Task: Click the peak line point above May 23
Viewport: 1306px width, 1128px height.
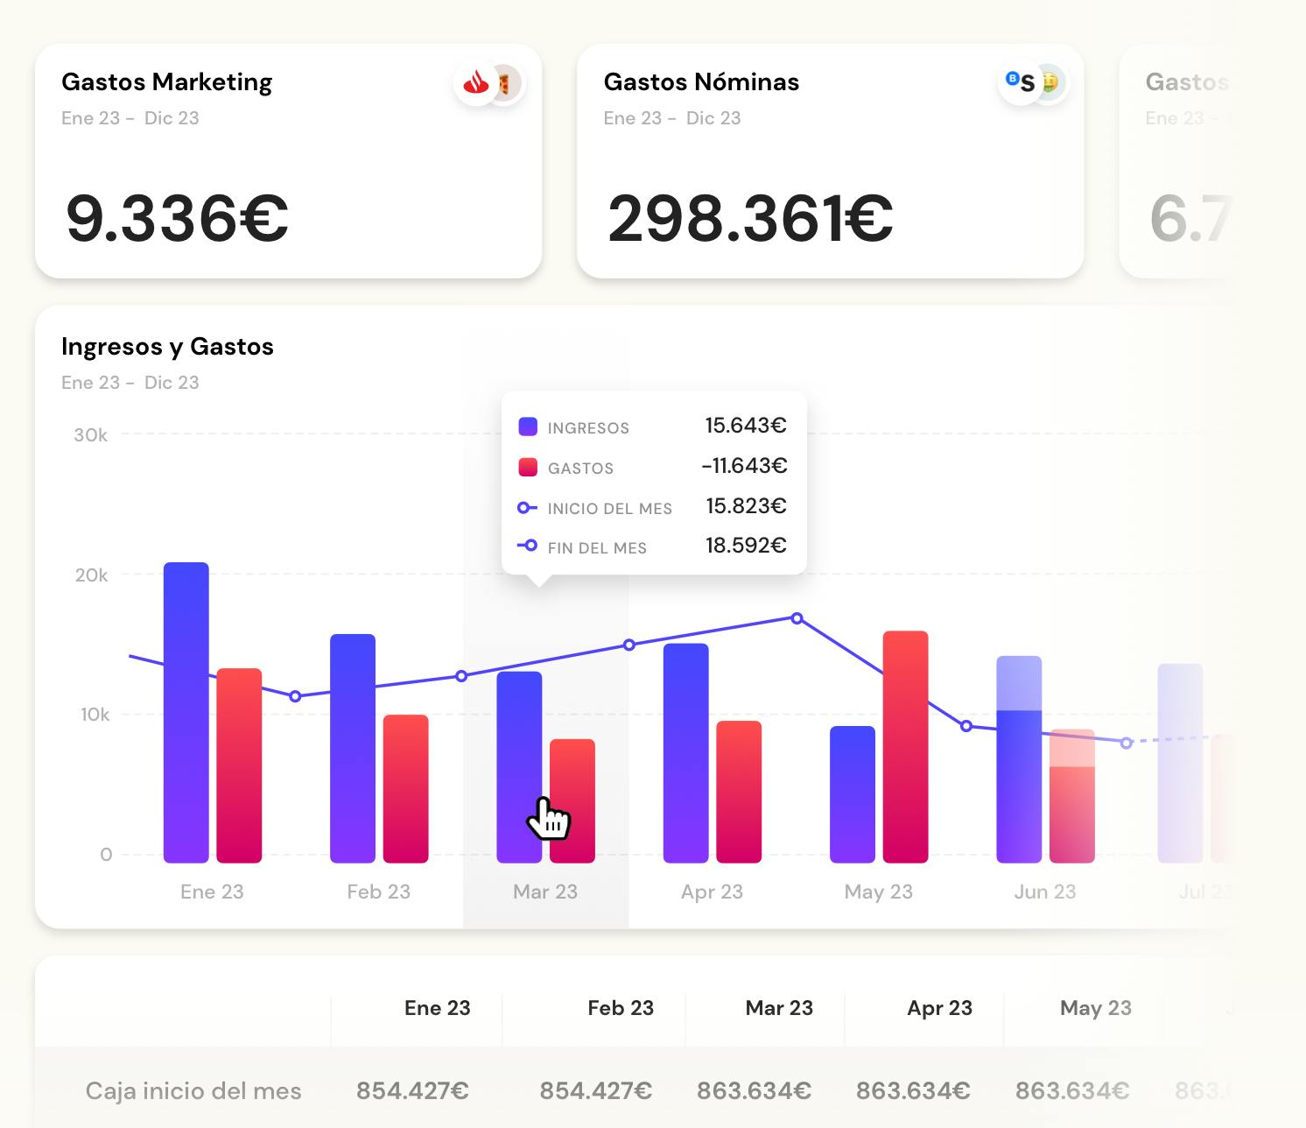Action: pos(797,618)
